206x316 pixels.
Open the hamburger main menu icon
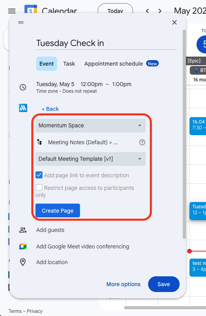pos(12,11)
